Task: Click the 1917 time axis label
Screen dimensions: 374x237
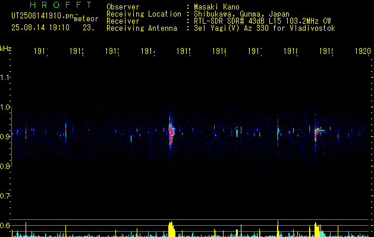Action: coord(255,51)
